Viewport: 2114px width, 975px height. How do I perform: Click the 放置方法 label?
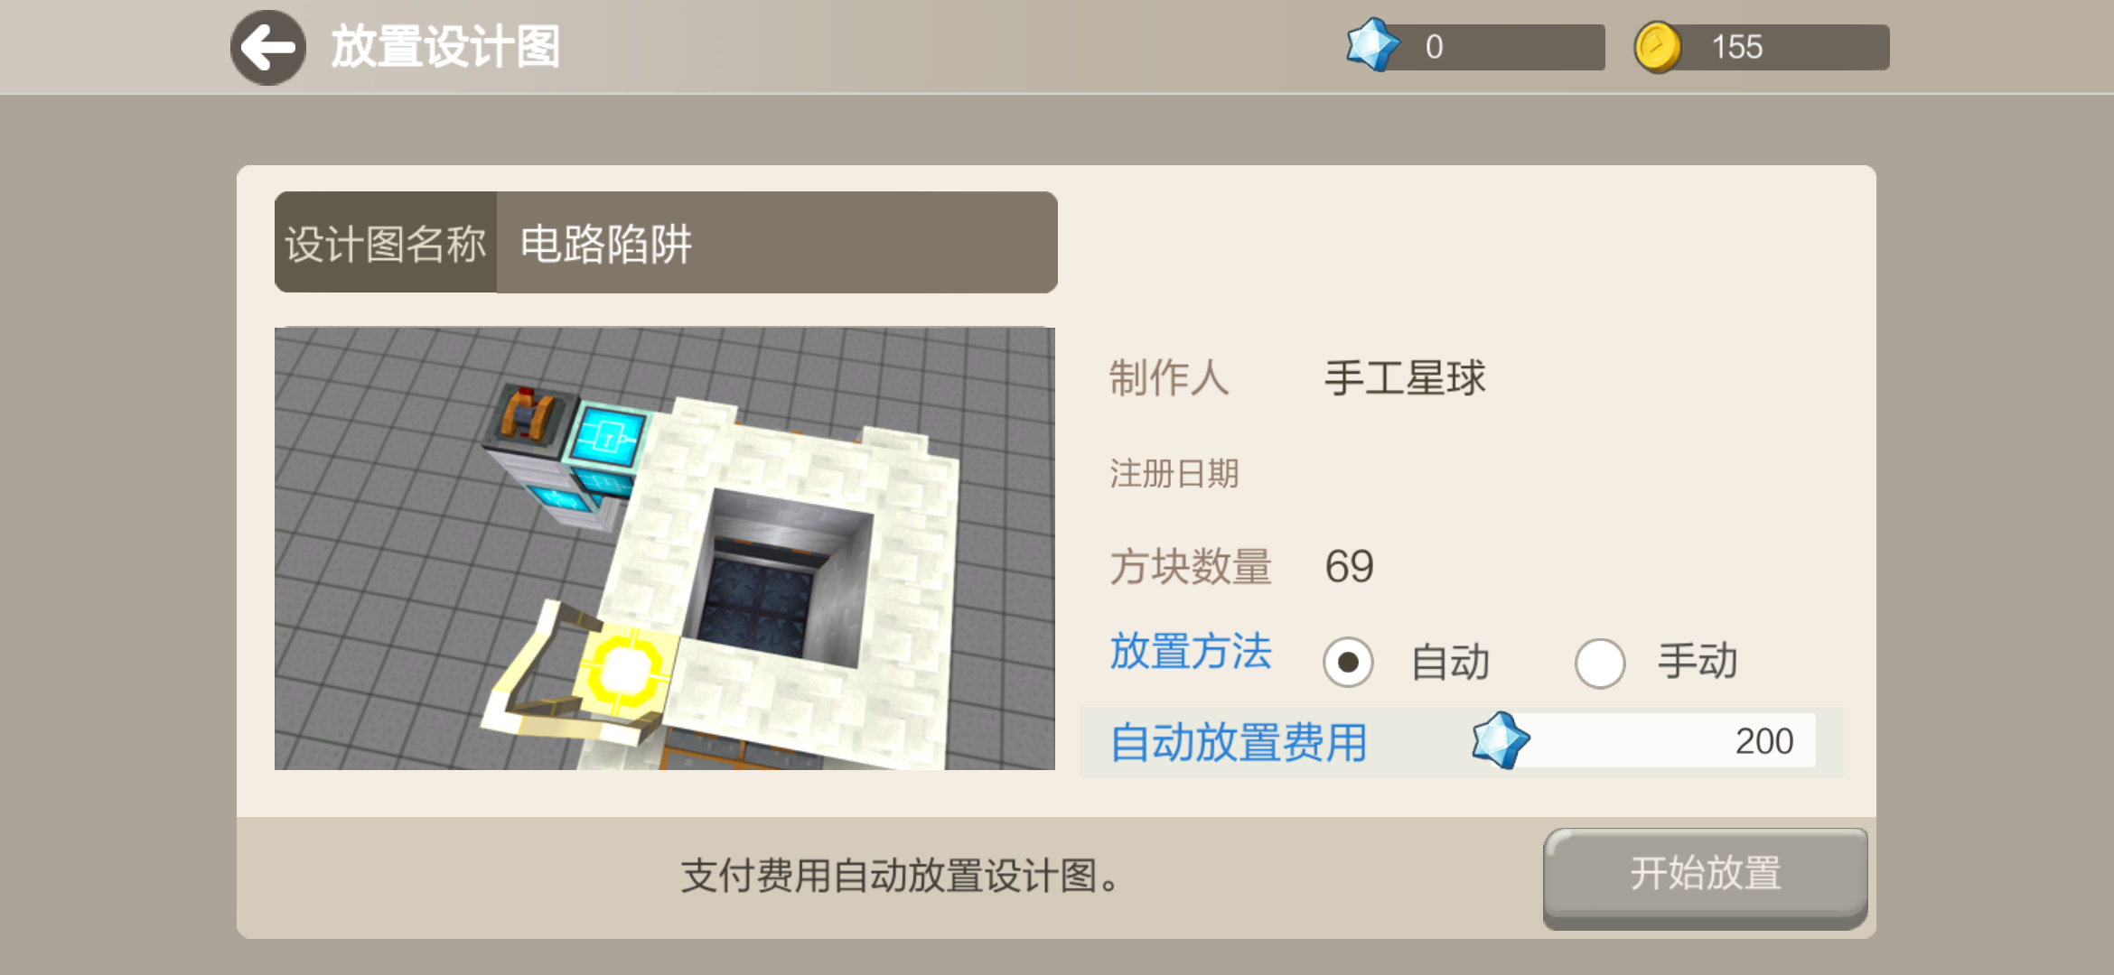click(1191, 651)
